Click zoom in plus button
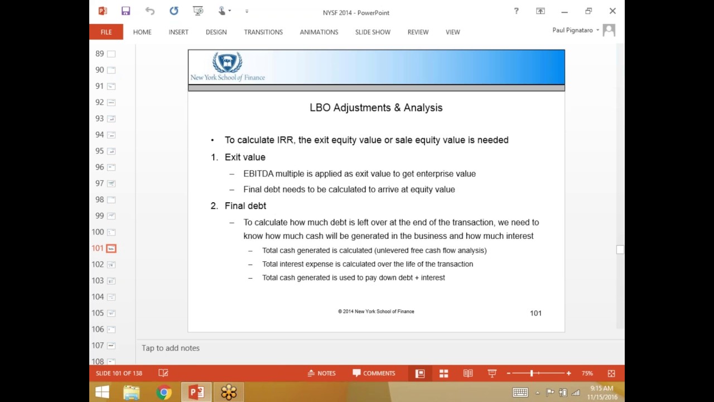Viewport: 714px width, 402px height. coord(568,373)
